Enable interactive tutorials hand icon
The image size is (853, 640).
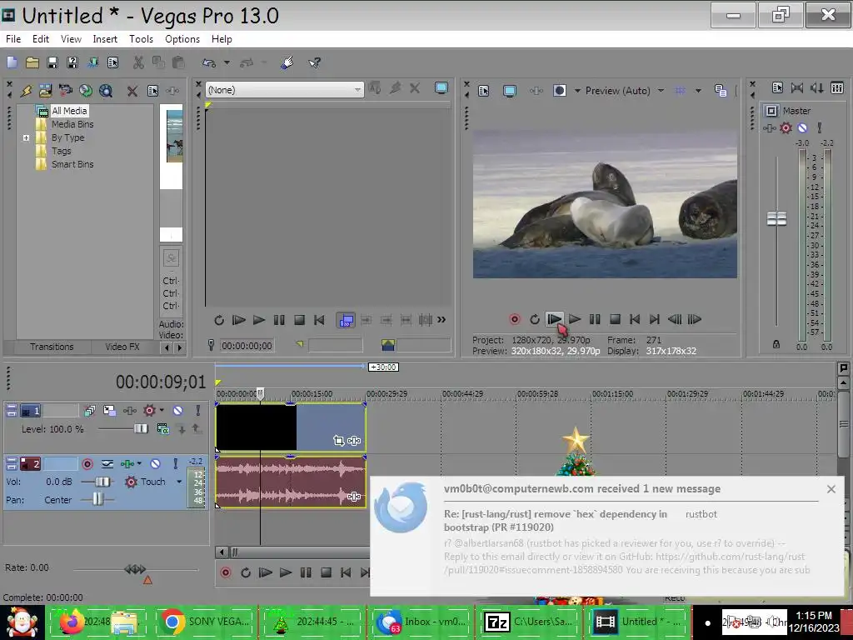287,62
